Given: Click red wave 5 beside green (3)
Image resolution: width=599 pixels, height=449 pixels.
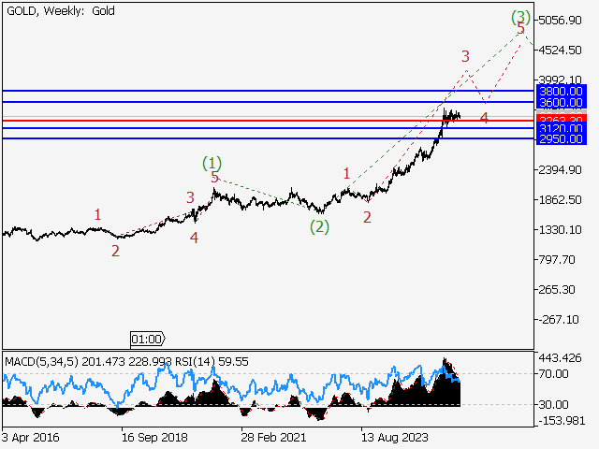Looking at the screenshot, I should click(x=520, y=28).
